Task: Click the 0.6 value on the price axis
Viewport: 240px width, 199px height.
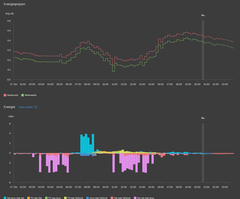Action: point(9,21)
